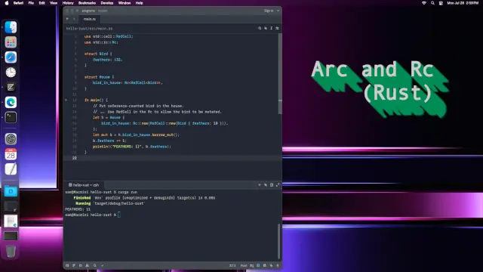This screenshot has width=483, height=272.
Task: Select the main.rs editor tab
Action: [x=90, y=19]
